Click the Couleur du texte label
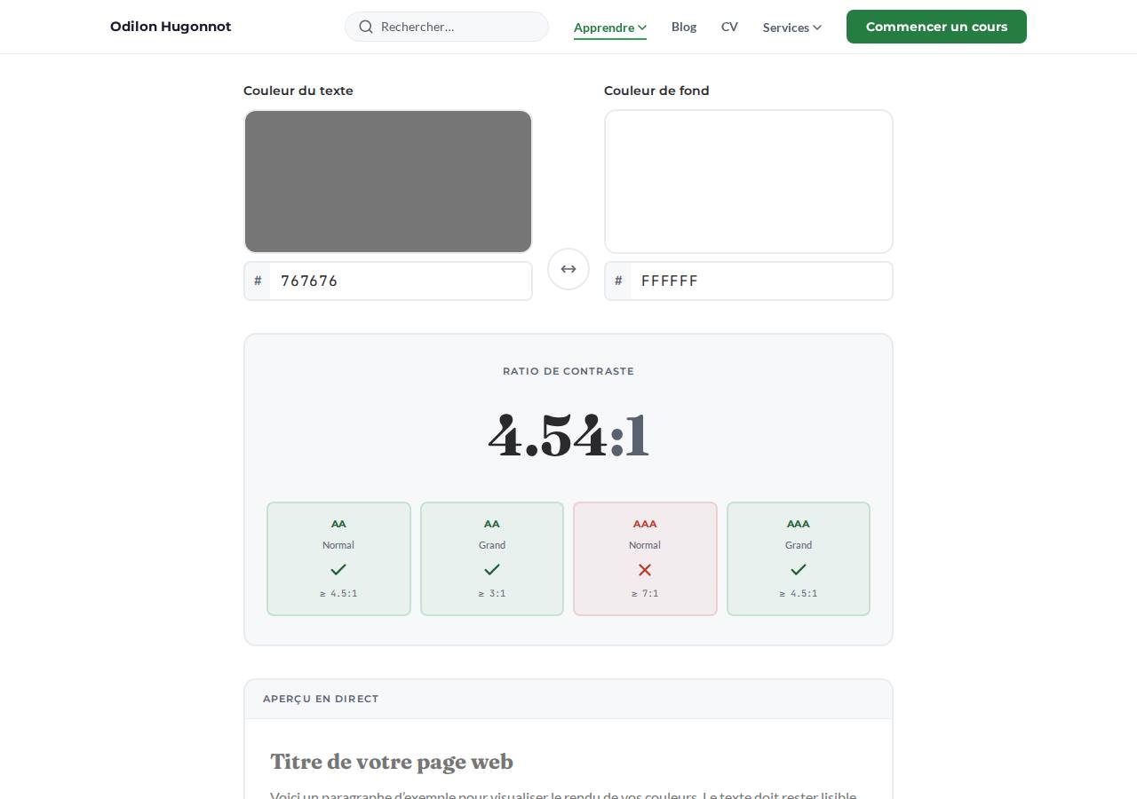This screenshot has height=799, width=1137. pyautogui.click(x=298, y=91)
